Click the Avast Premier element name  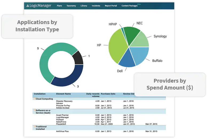click(x=62, y=115)
